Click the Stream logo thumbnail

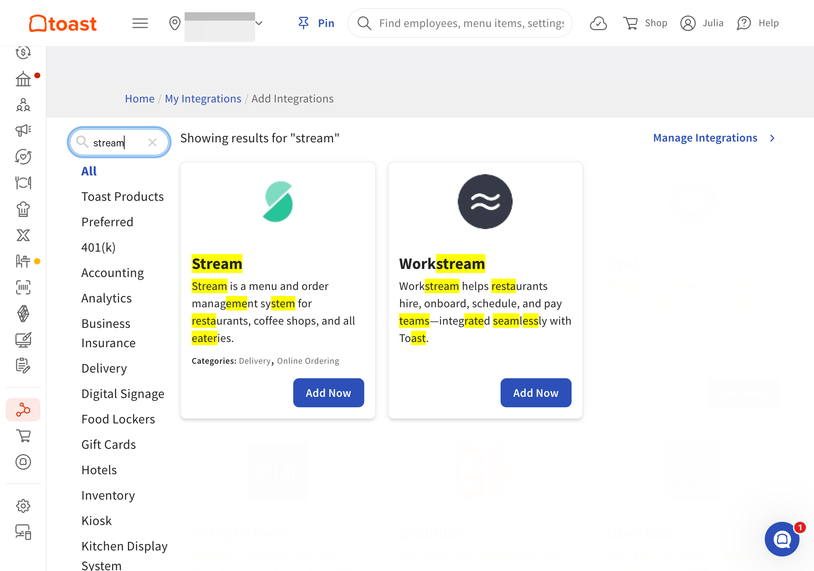(278, 202)
